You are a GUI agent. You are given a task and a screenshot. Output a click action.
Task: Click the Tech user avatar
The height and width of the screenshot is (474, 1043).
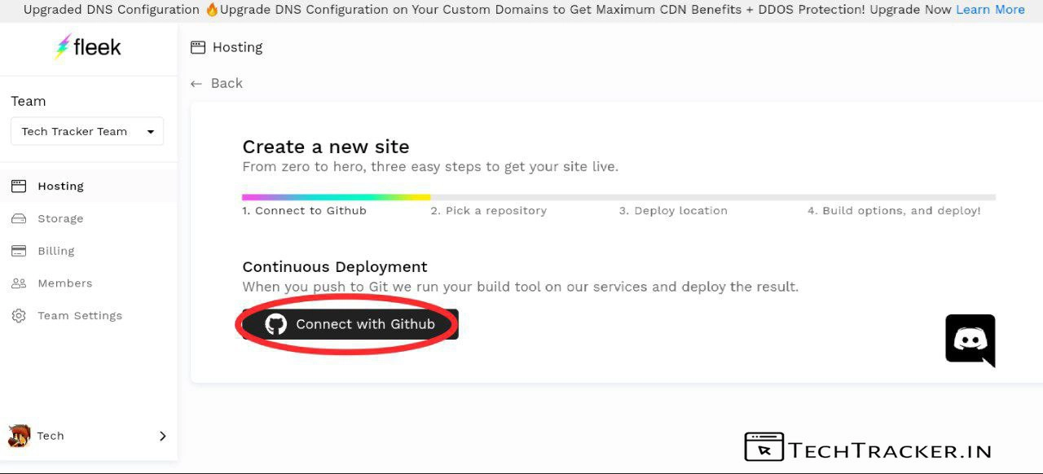[19, 436]
